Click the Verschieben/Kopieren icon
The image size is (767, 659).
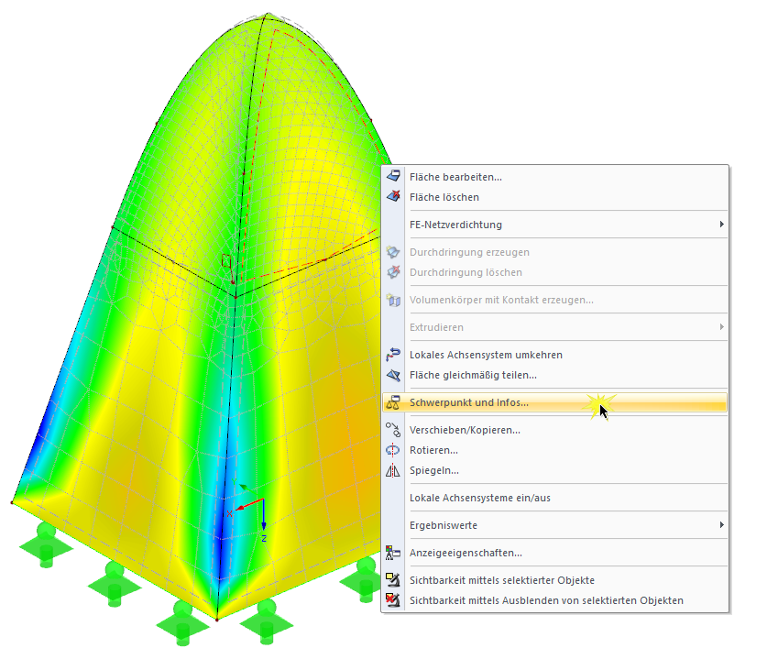pyautogui.click(x=393, y=430)
